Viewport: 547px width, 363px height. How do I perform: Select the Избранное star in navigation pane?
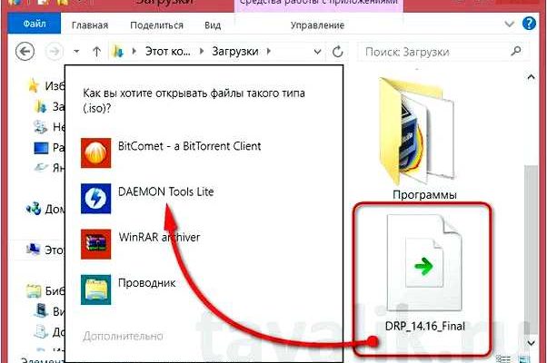click(33, 85)
